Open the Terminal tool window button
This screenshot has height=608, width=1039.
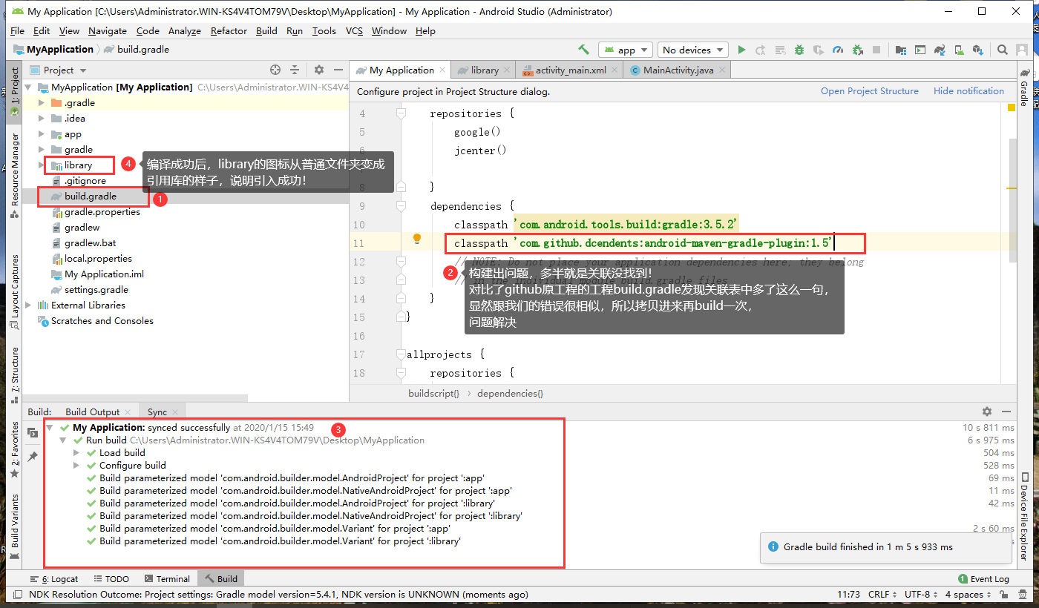[x=167, y=579]
